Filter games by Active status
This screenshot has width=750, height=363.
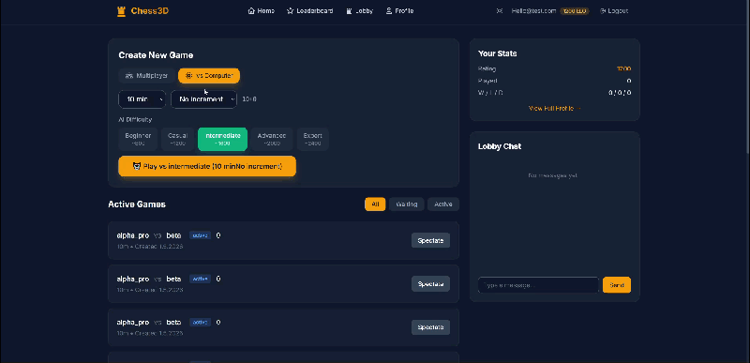443,204
